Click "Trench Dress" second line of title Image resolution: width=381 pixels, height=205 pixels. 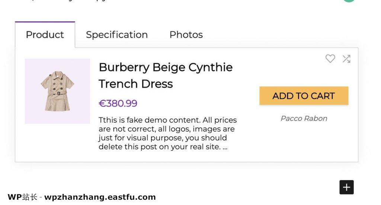136,84
